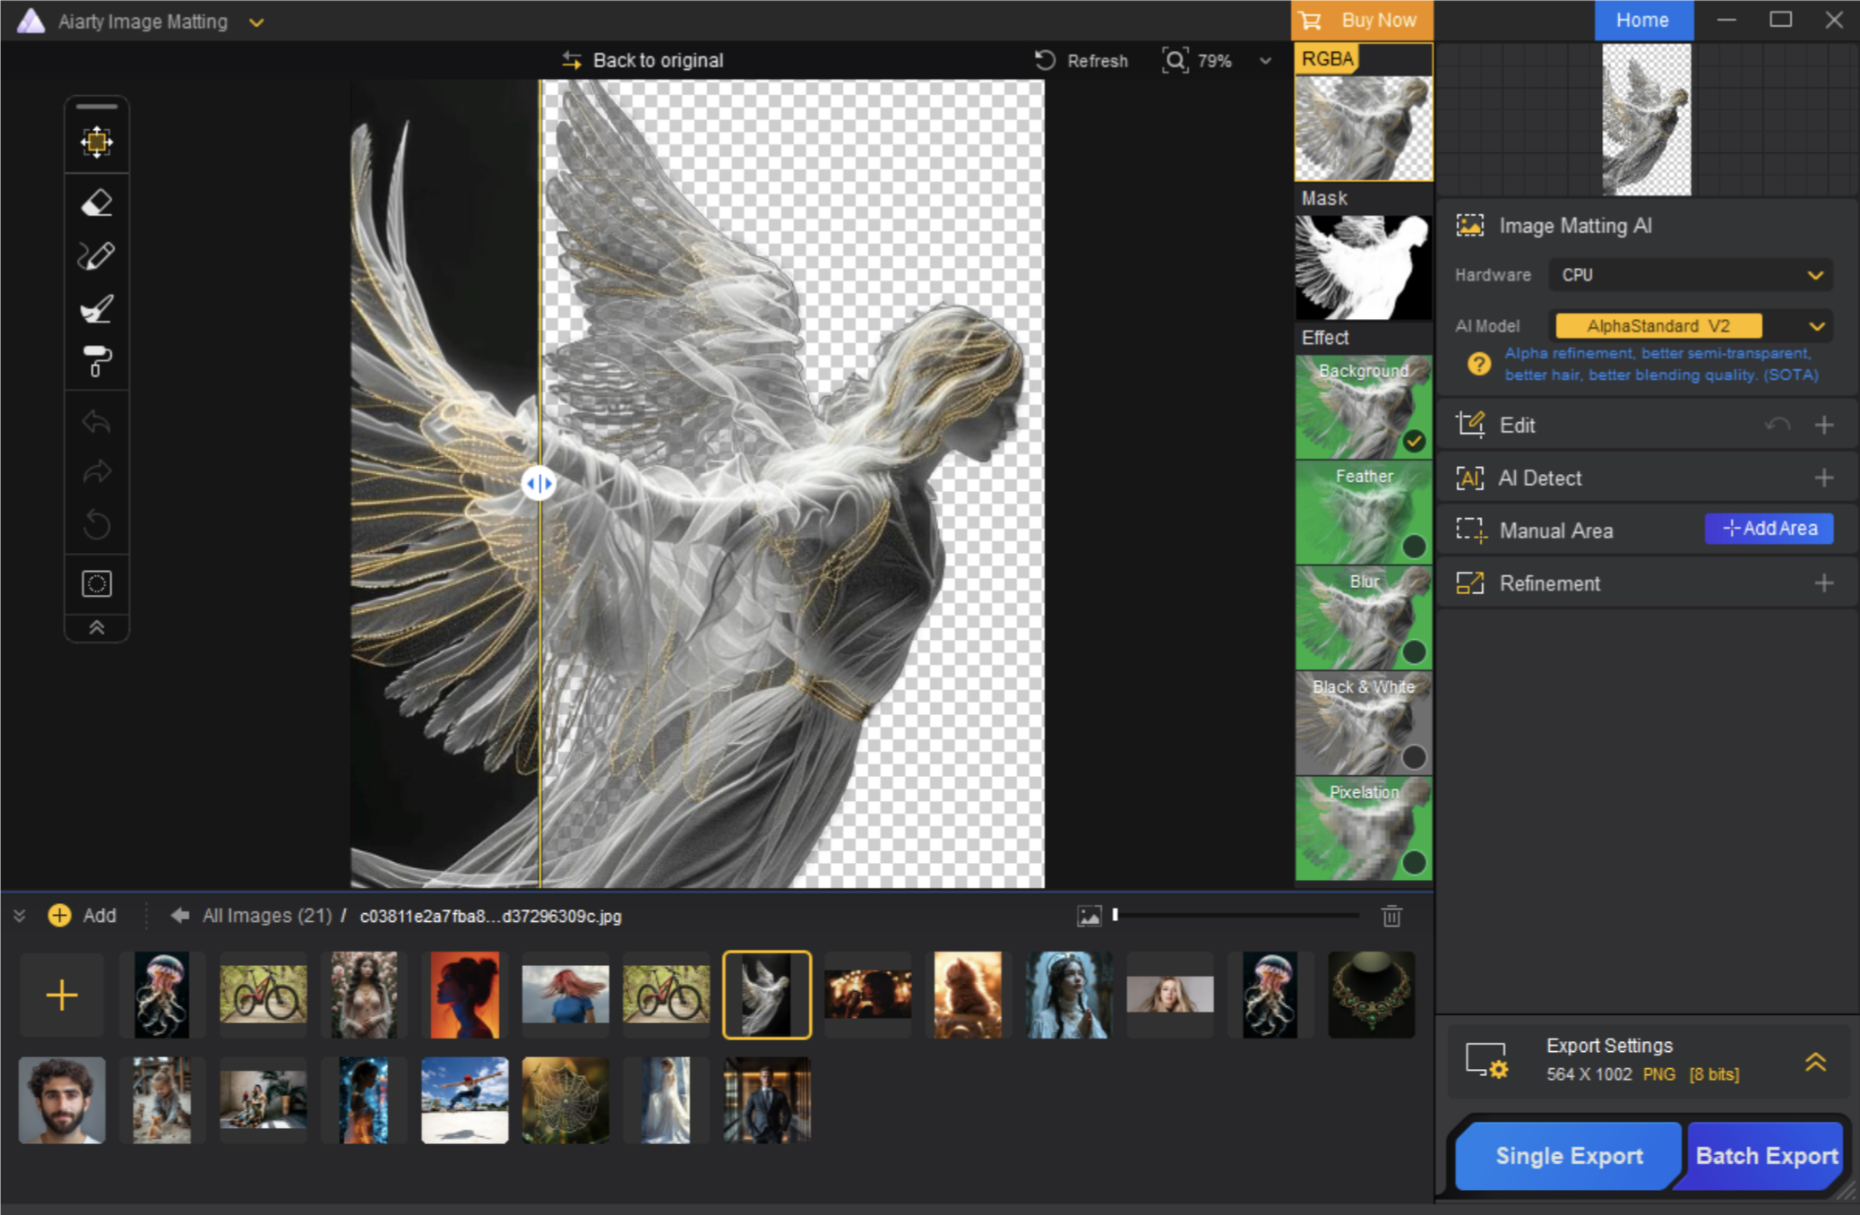This screenshot has width=1860, height=1215.
Task: Adjust the thumbnail size slider
Action: click(x=1115, y=915)
